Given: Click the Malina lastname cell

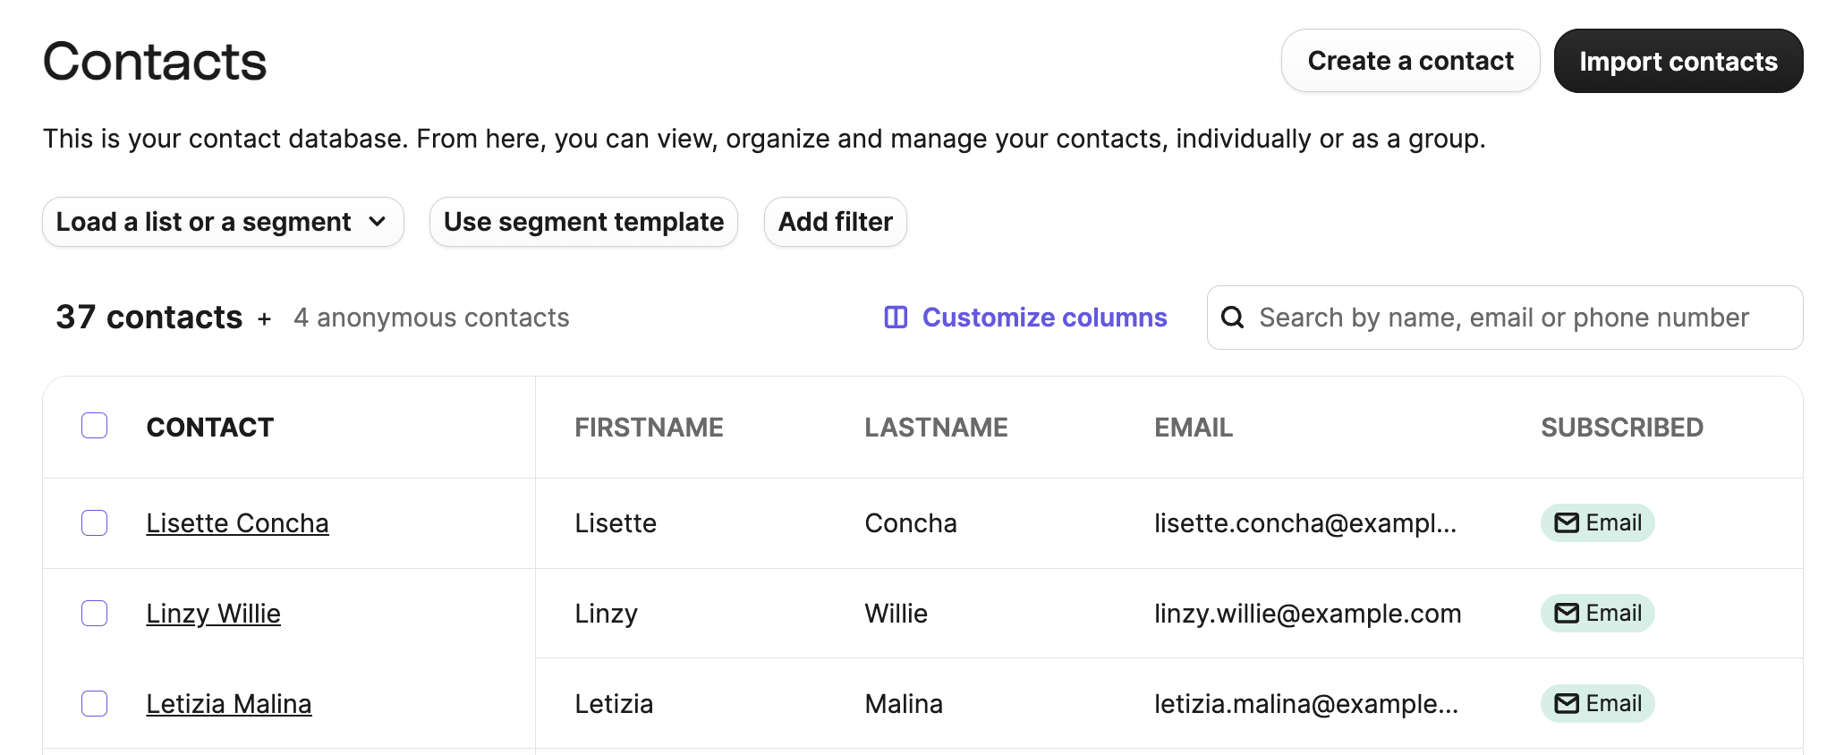Looking at the screenshot, I should pyautogui.click(x=904, y=704).
